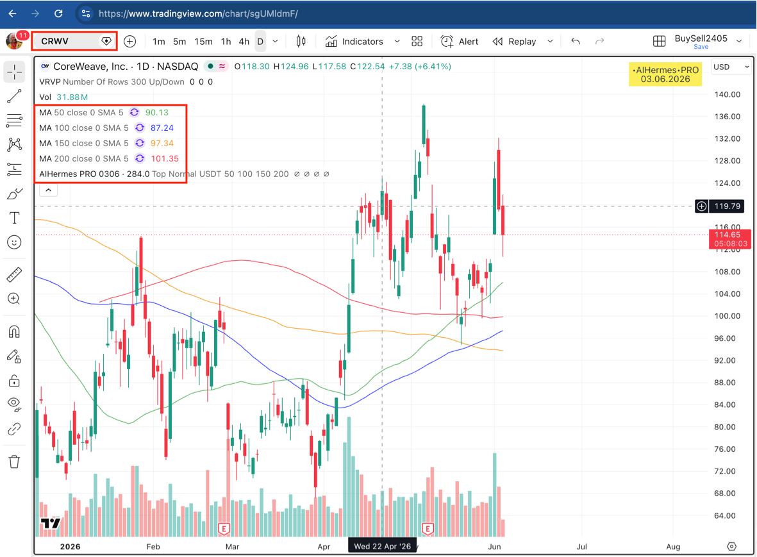Viewport: 757px width, 557px height.
Task: Open chart settings gear in time axis
Action: tap(731, 546)
